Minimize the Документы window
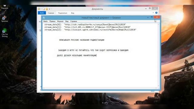This screenshot has width=194, height=109. pyautogui.click(x=146, y=8)
